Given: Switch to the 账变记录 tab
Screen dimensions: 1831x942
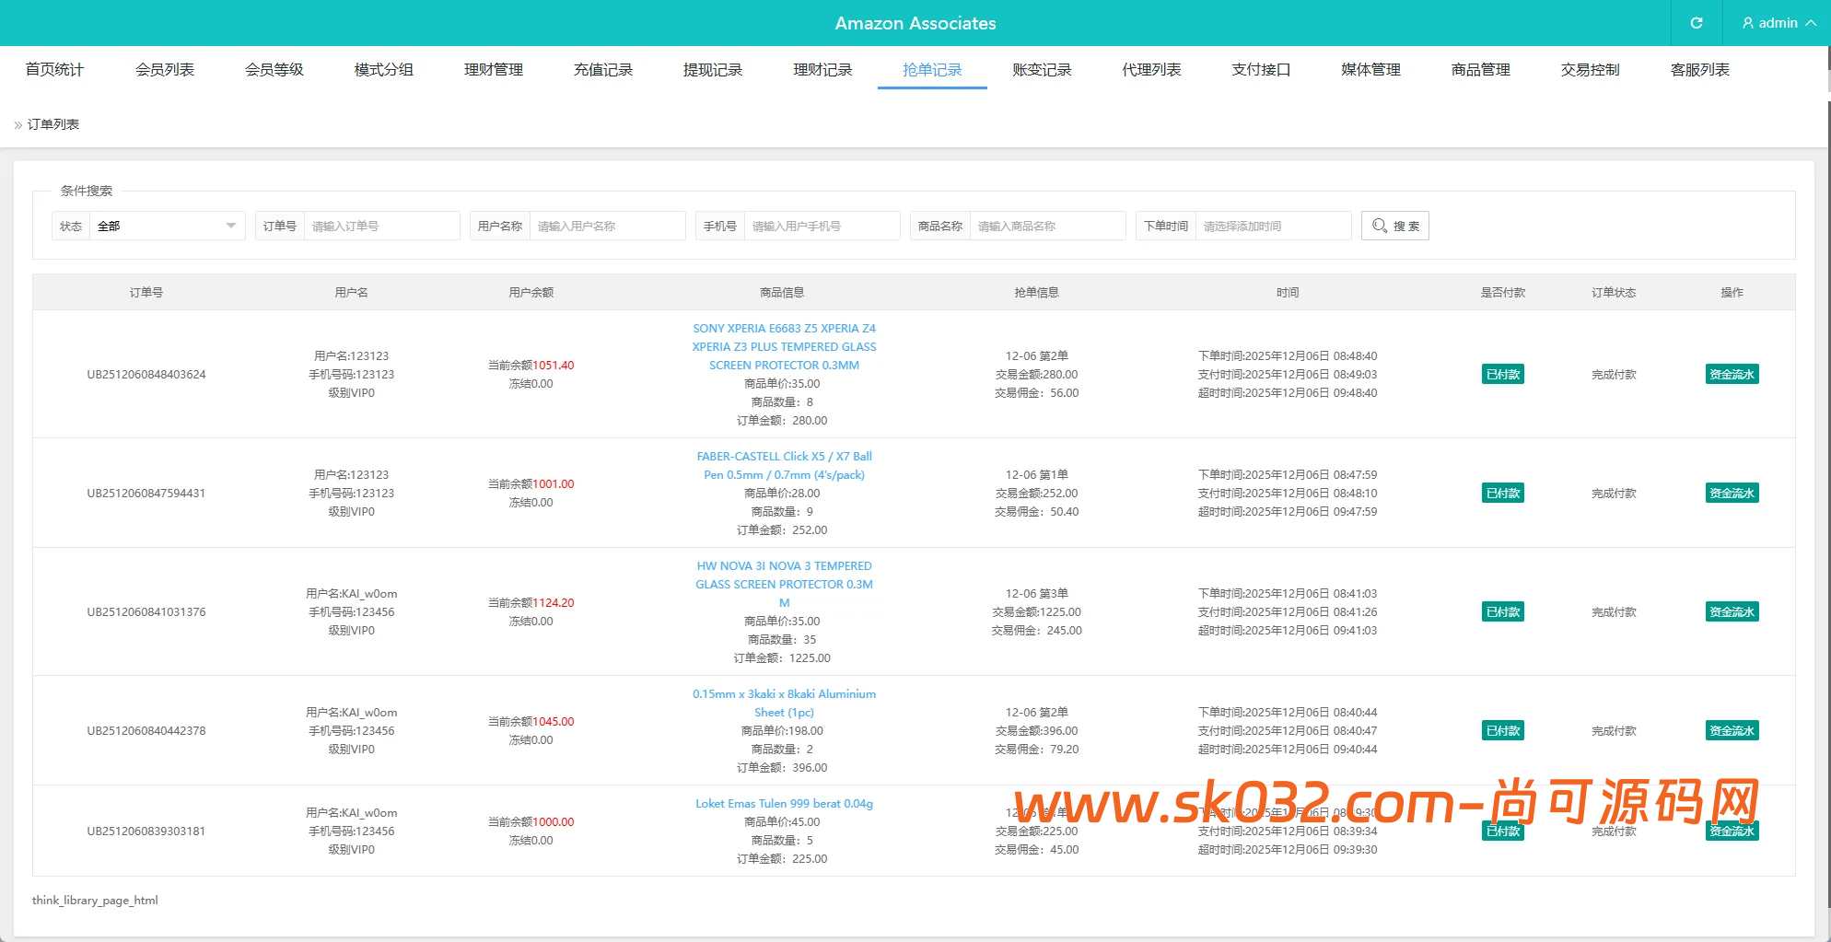Looking at the screenshot, I should coord(1041,69).
